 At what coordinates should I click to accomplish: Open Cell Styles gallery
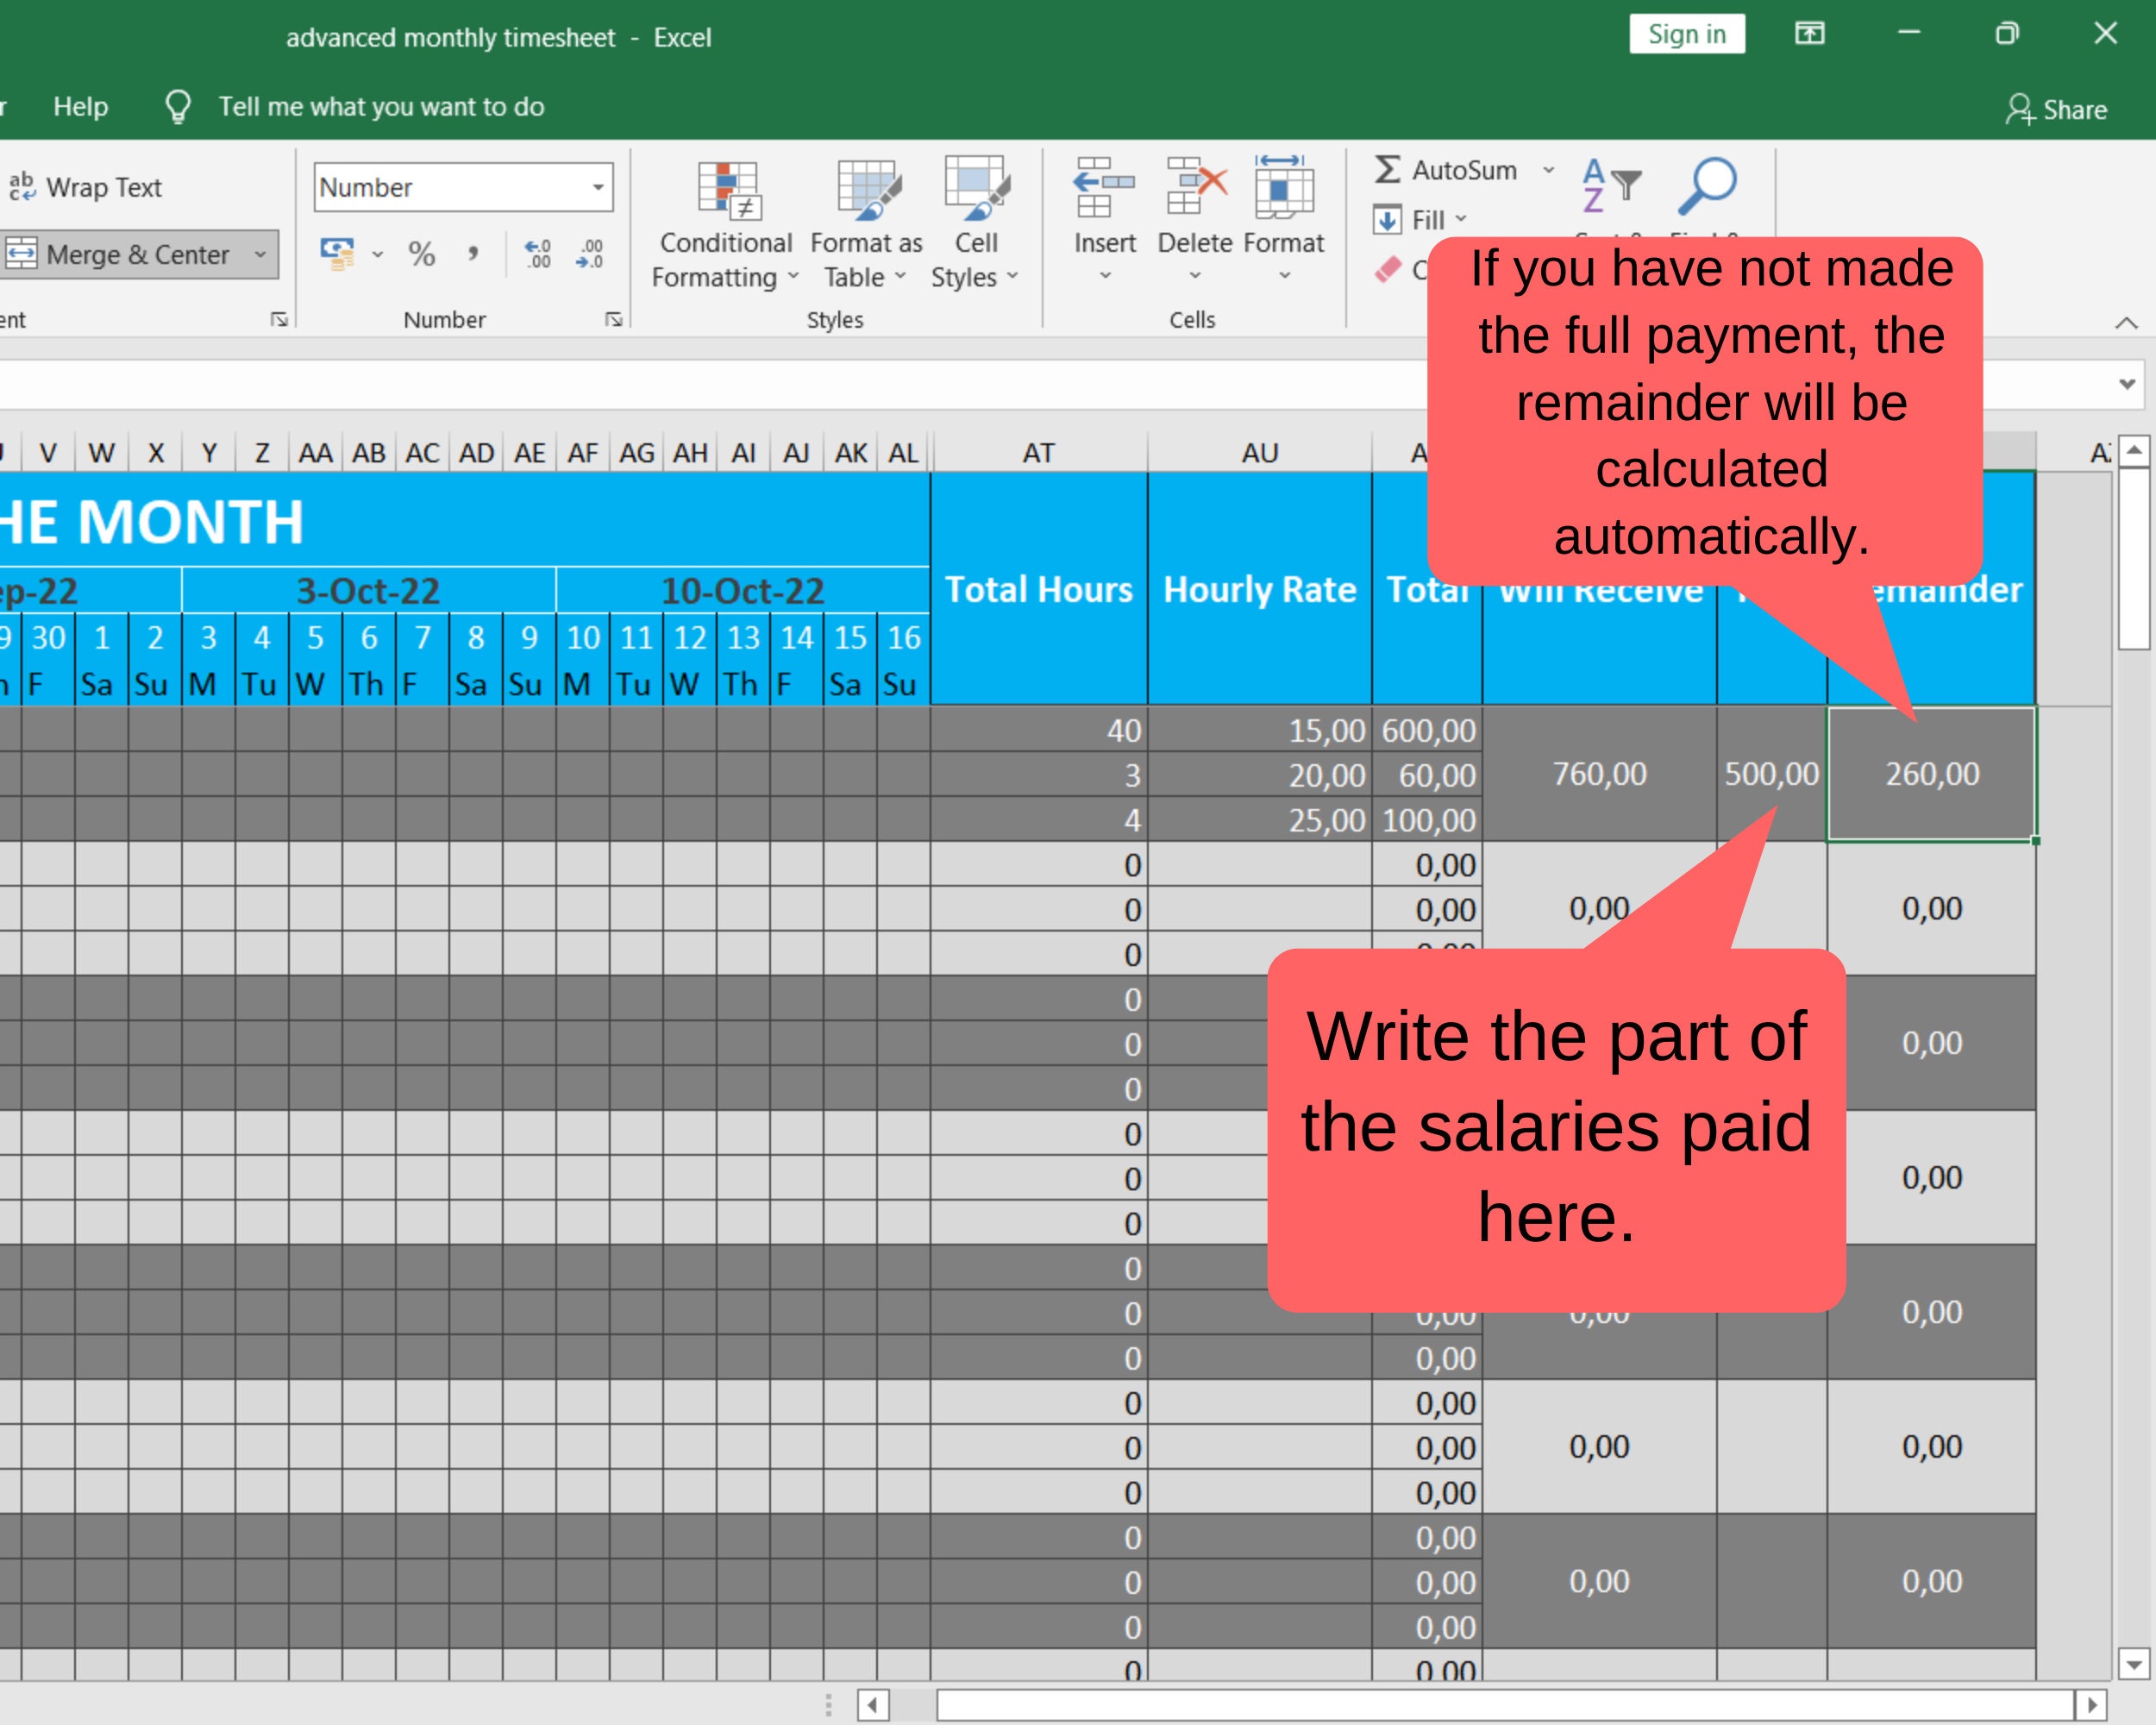click(x=975, y=223)
